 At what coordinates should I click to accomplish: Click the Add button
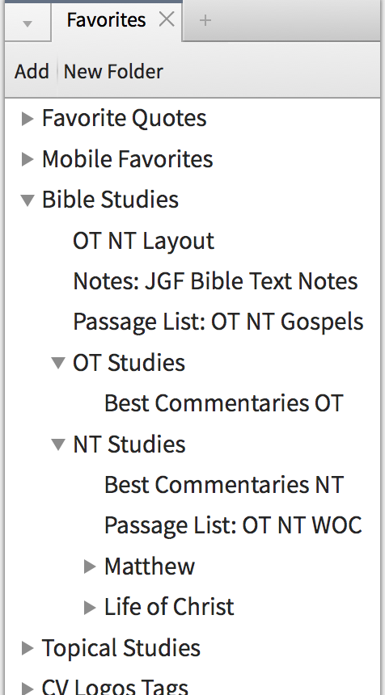(x=32, y=71)
